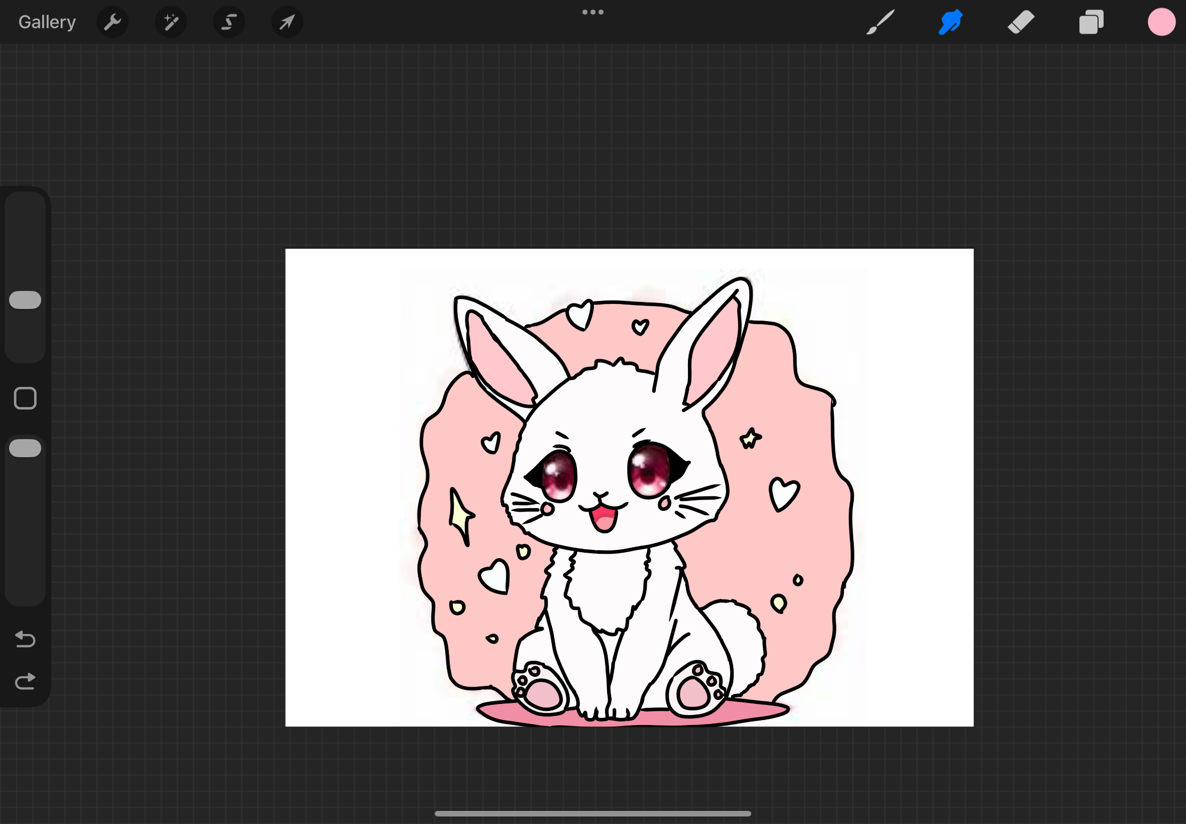Select the Paint brush tool
1186x824 pixels.
point(880,22)
